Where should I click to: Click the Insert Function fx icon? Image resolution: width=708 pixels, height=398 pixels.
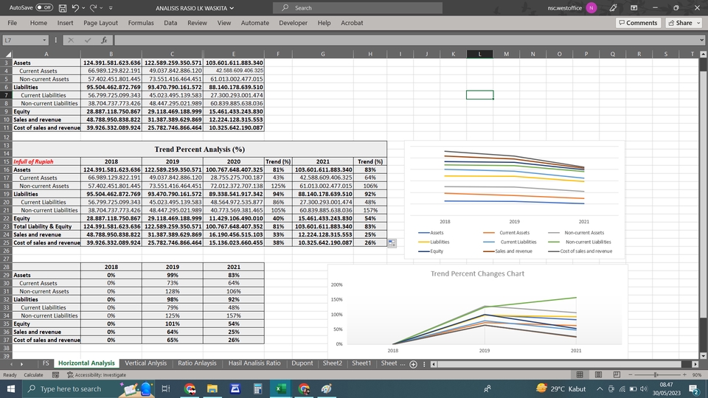(104, 40)
